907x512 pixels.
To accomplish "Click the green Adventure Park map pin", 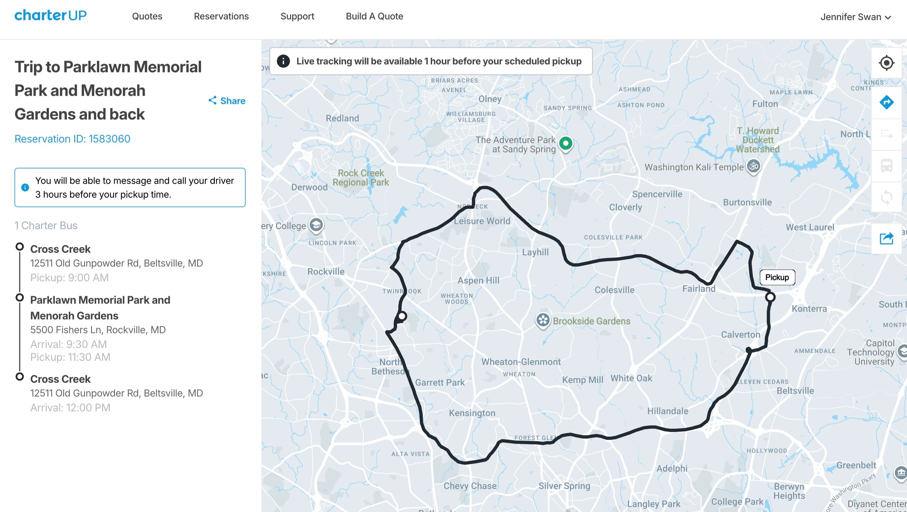I will 566,144.
